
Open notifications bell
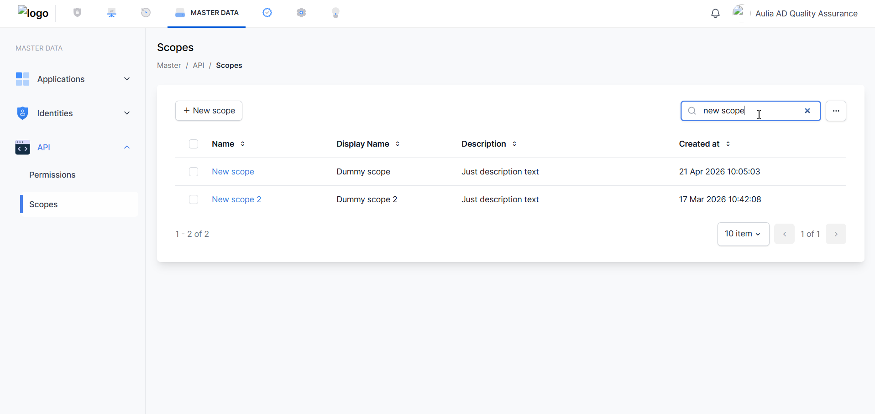[x=715, y=14]
